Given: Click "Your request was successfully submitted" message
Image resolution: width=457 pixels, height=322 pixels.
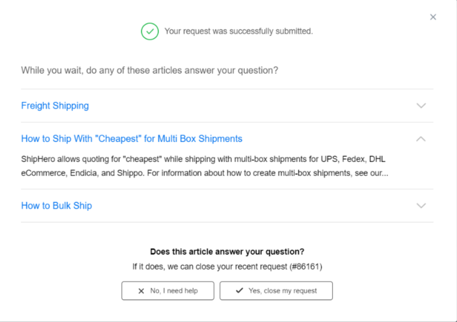Looking at the screenshot, I should tap(239, 31).
